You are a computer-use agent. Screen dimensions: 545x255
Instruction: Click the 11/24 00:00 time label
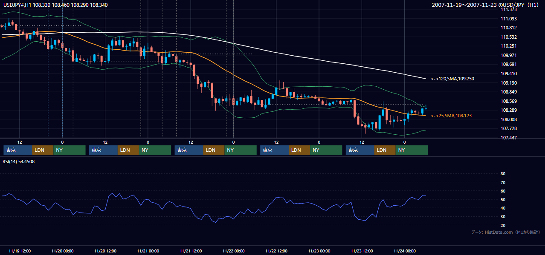pyautogui.click(x=405, y=251)
